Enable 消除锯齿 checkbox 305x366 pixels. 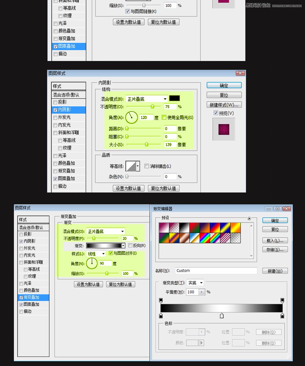pos(146,166)
